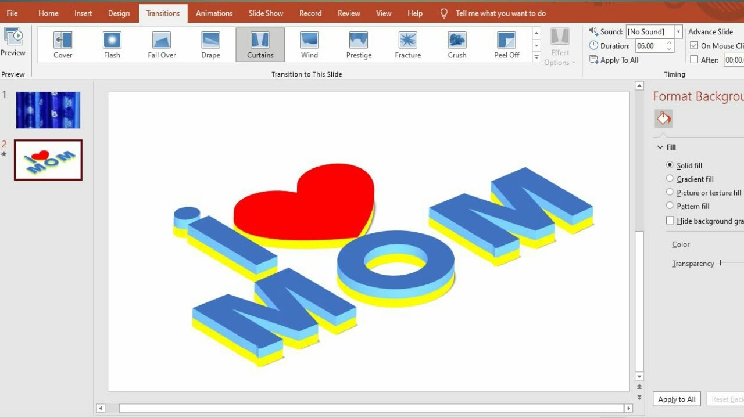Click Apply to All background button
Image resolution: width=744 pixels, height=418 pixels.
pyautogui.click(x=677, y=399)
